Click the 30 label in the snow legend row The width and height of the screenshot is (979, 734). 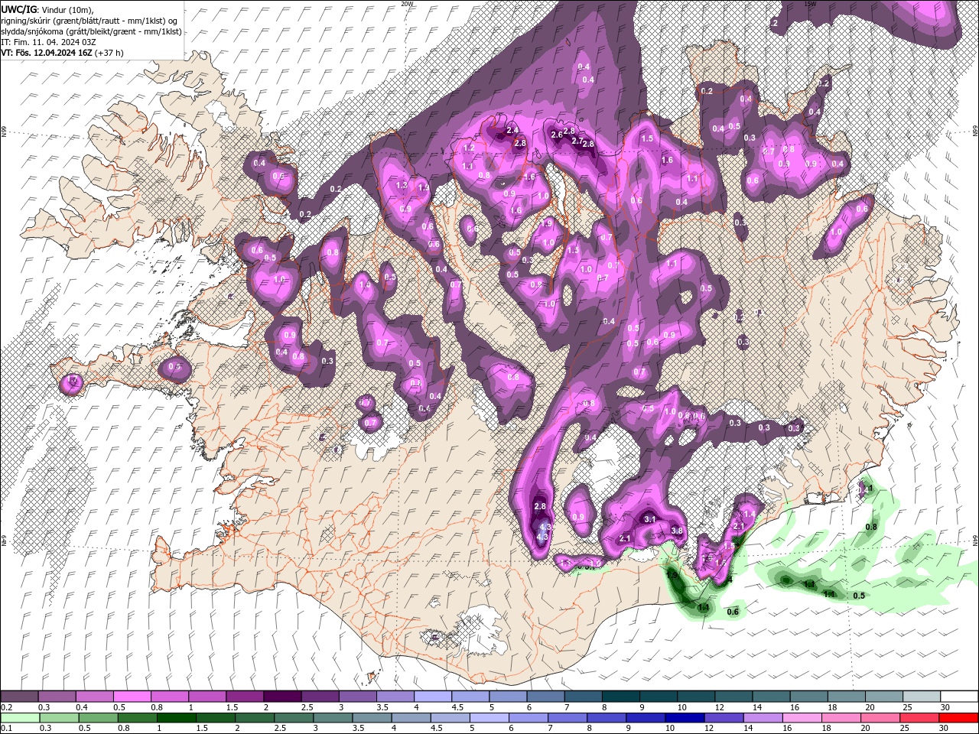[x=945, y=707]
